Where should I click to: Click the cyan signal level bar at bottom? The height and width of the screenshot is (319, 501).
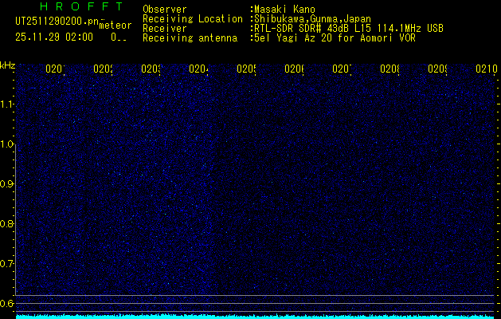point(255,317)
